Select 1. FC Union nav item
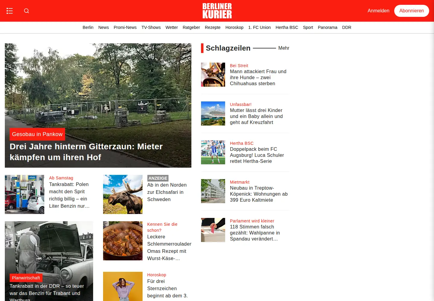Screen dimensions: 434x301 point(259,27)
